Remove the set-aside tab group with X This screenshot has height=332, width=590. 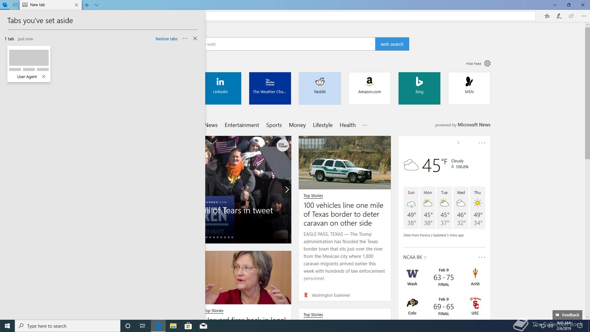[195, 38]
